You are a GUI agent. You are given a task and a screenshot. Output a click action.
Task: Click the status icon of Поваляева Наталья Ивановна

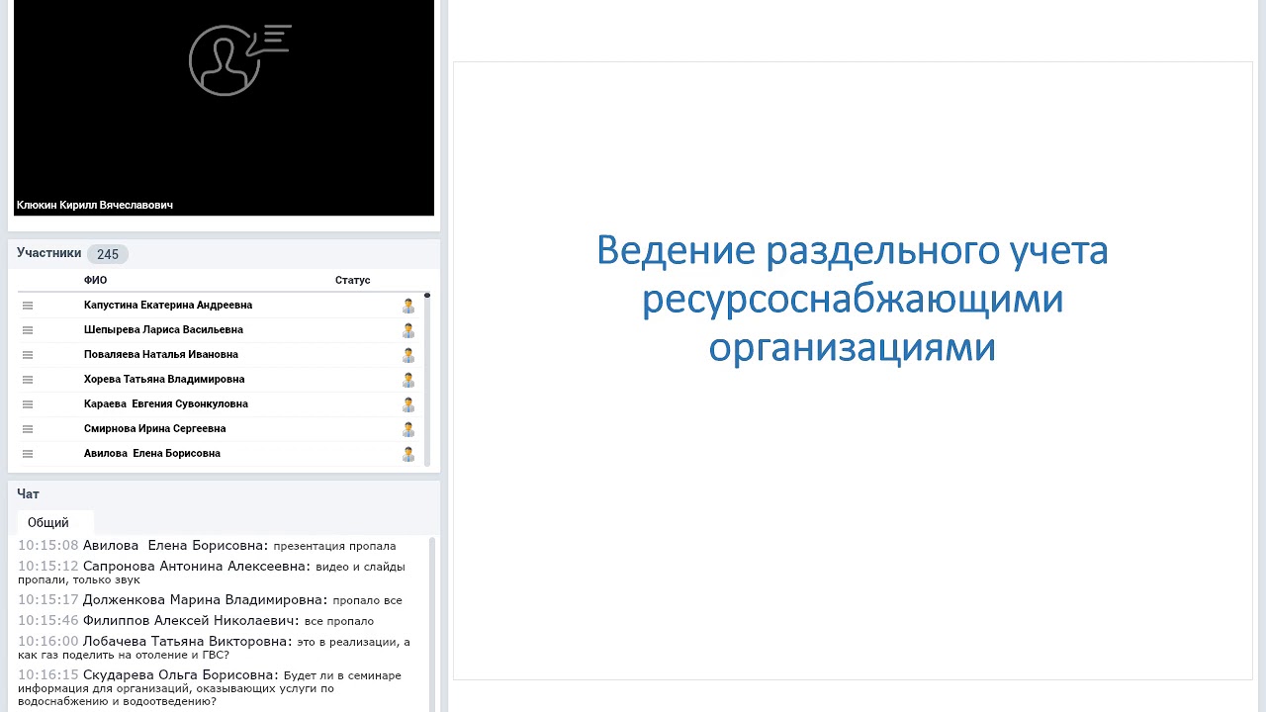(407, 355)
